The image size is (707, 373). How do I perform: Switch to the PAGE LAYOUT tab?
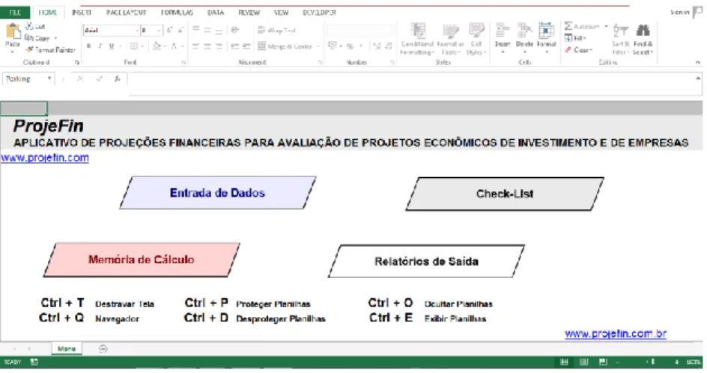pyautogui.click(x=127, y=13)
